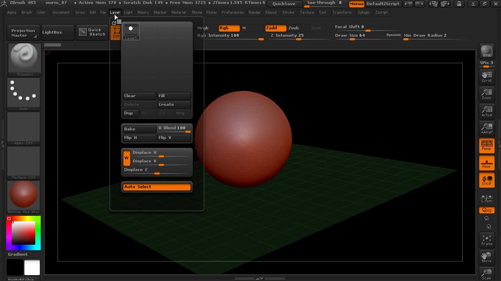The height and width of the screenshot is (281, 501).
Task: Disable Auto Select in Layer panel
Action: tap(157, 187)
